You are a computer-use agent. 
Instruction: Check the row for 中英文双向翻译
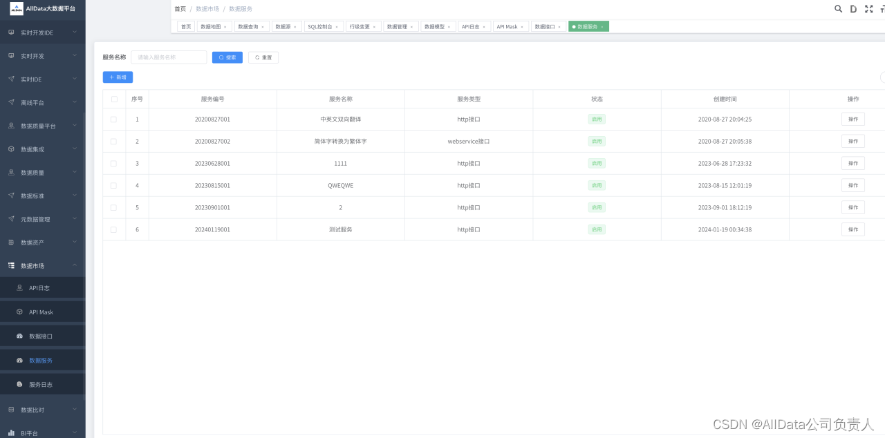(x=113, y=120)
